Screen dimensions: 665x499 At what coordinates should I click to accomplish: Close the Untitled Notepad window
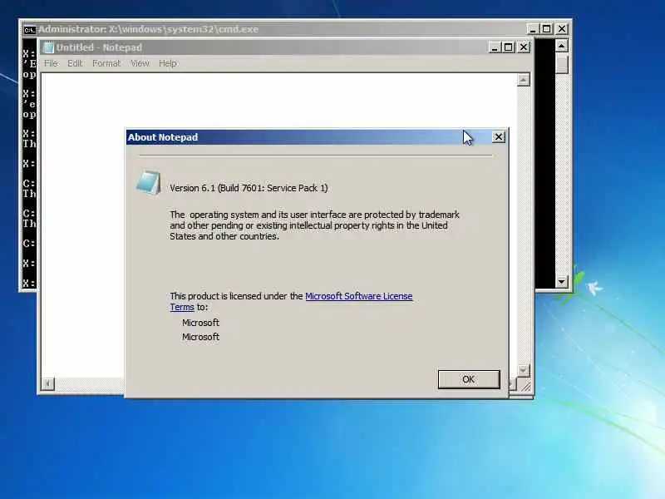(x=524, y=47)
